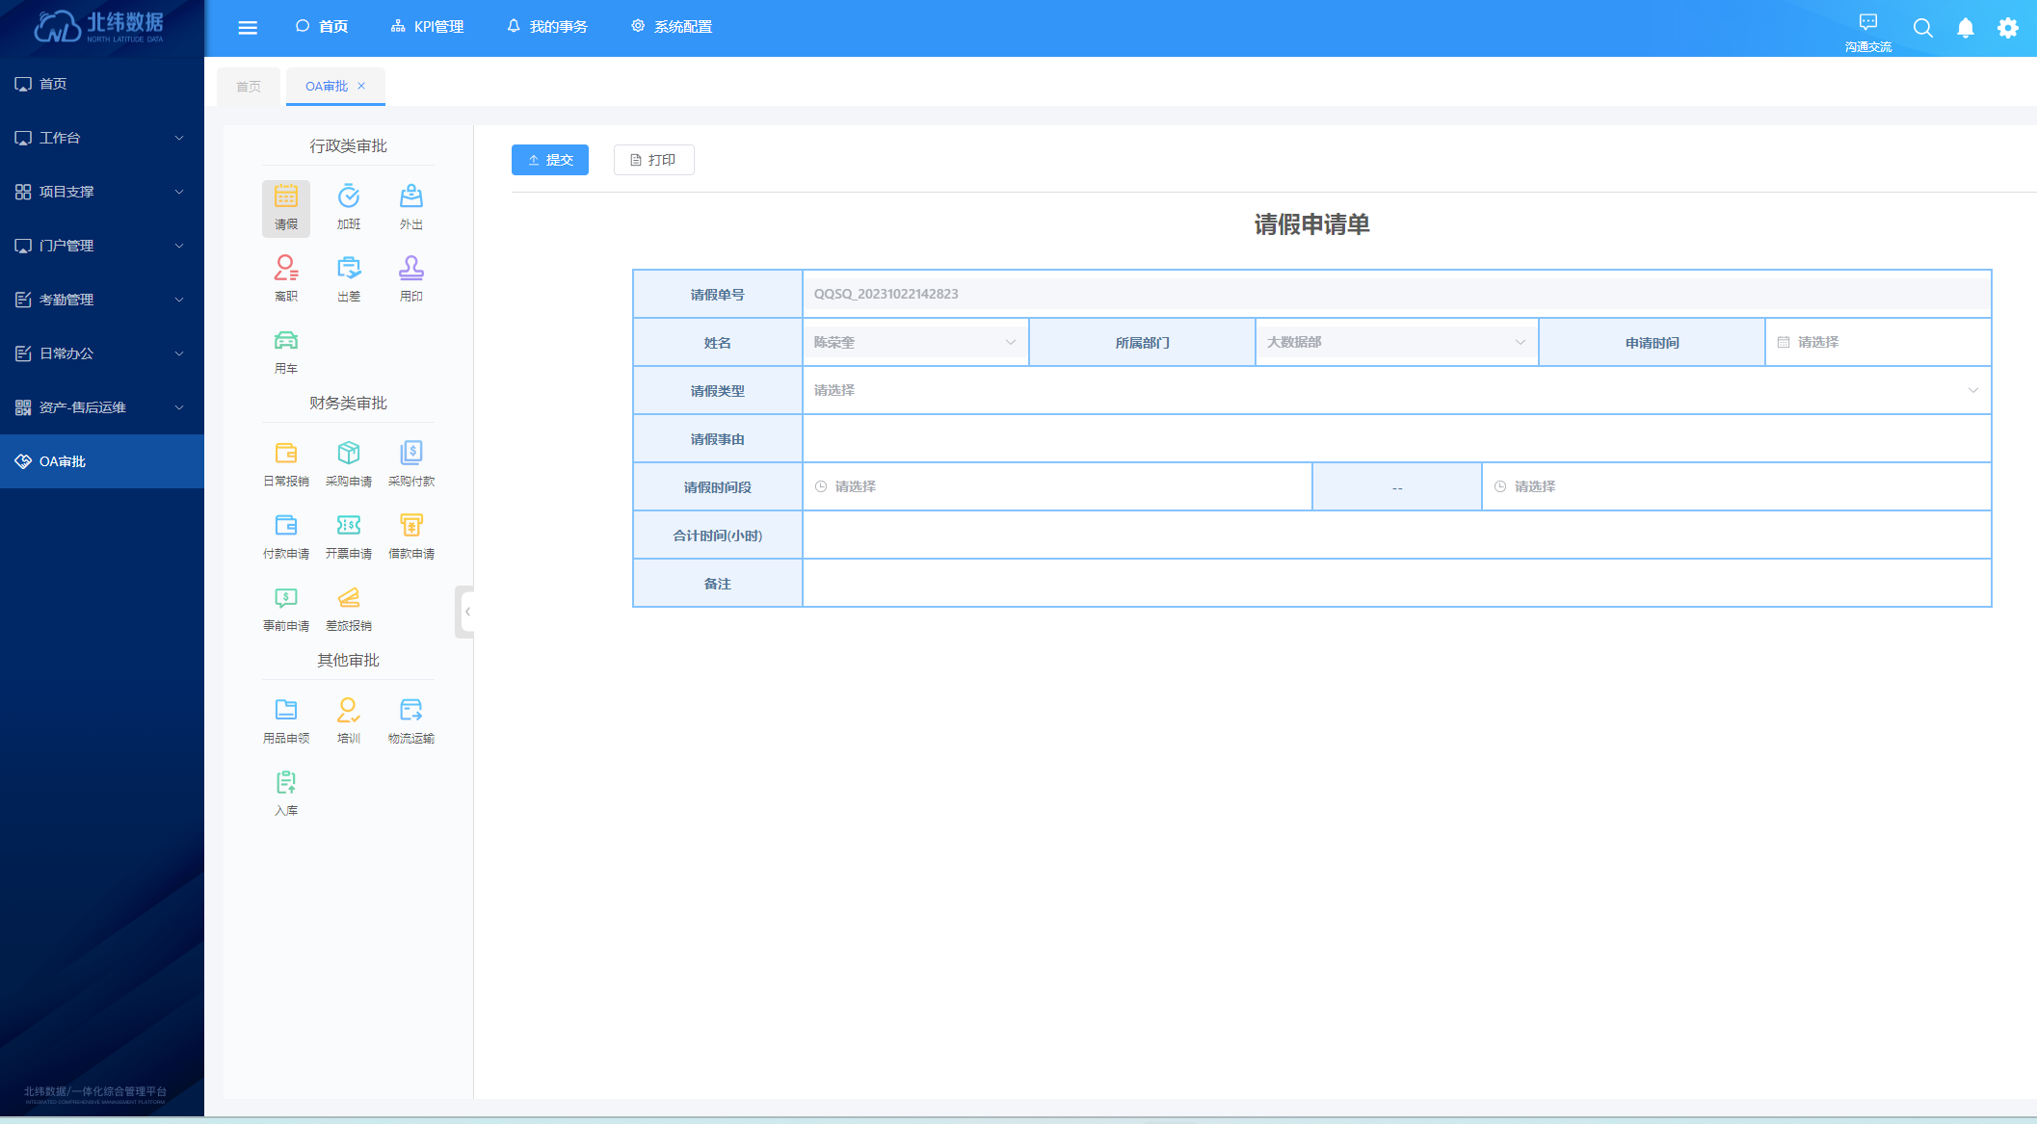Open the 日常报销 expense icon

[286, 464]
